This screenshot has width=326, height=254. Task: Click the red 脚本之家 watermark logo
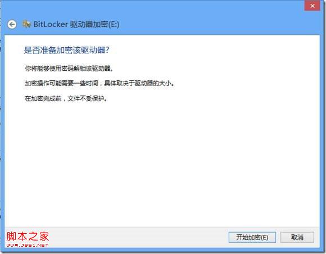click(x=28, y=237)
